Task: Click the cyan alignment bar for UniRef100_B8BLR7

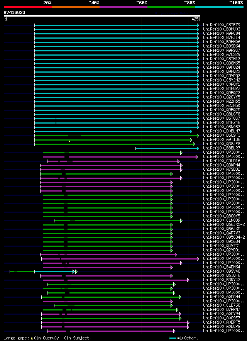Action: pyautogui.click(x=166, y=148)
